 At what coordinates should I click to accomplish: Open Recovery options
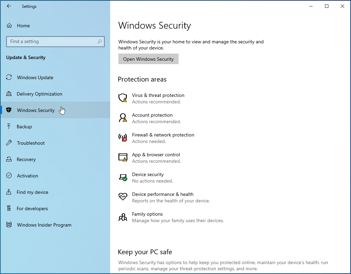click(26, 159)
